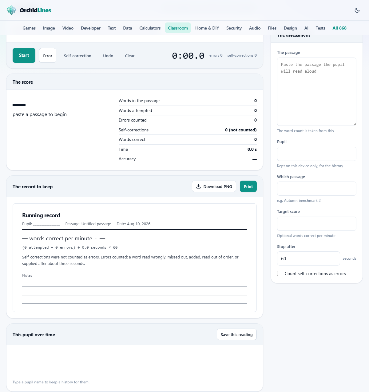This screenshot has height=392, width=369.
Task: Open the Audio category
Action: click(x=255, y=28)
